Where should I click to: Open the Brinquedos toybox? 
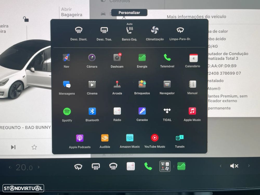142,87
